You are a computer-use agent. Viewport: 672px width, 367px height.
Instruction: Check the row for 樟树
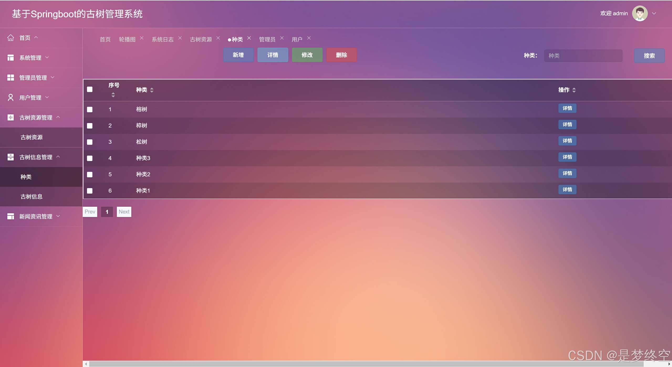(x=90, y=126)
